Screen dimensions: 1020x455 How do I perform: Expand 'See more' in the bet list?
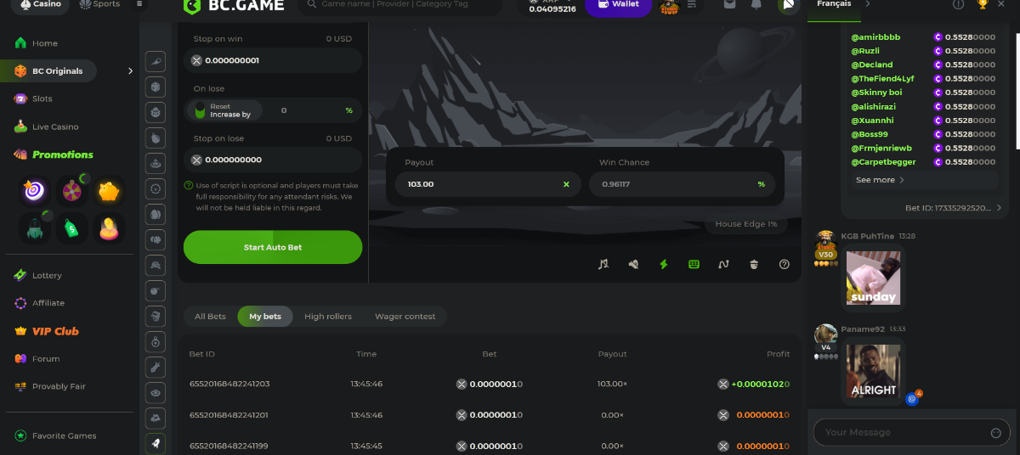coord(880,180)
